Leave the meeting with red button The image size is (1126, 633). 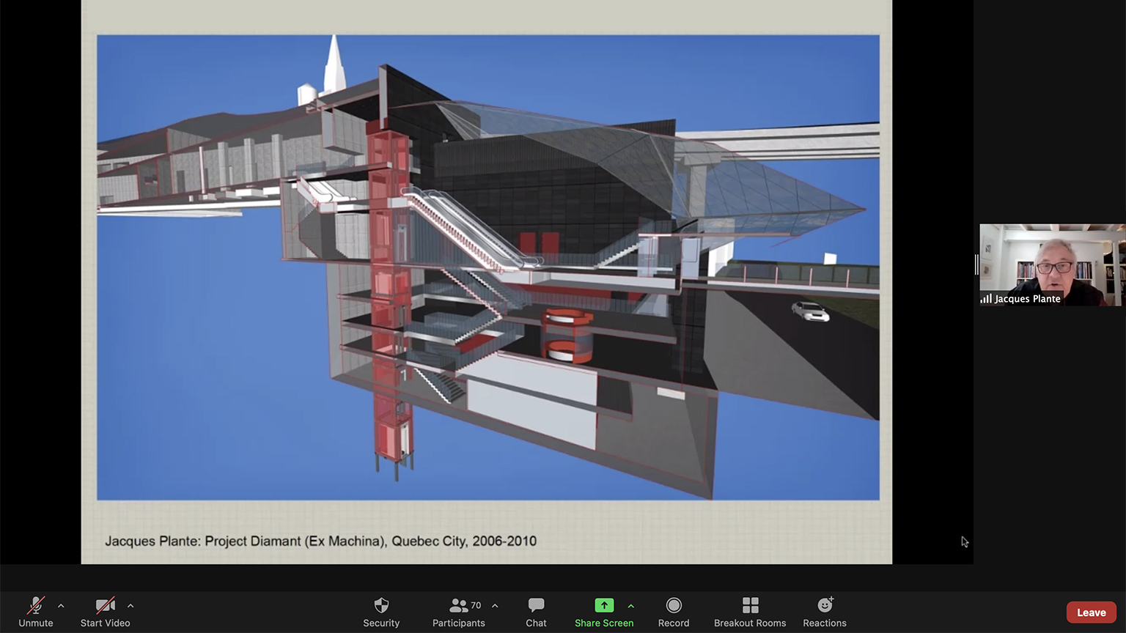coord(1091,612)
